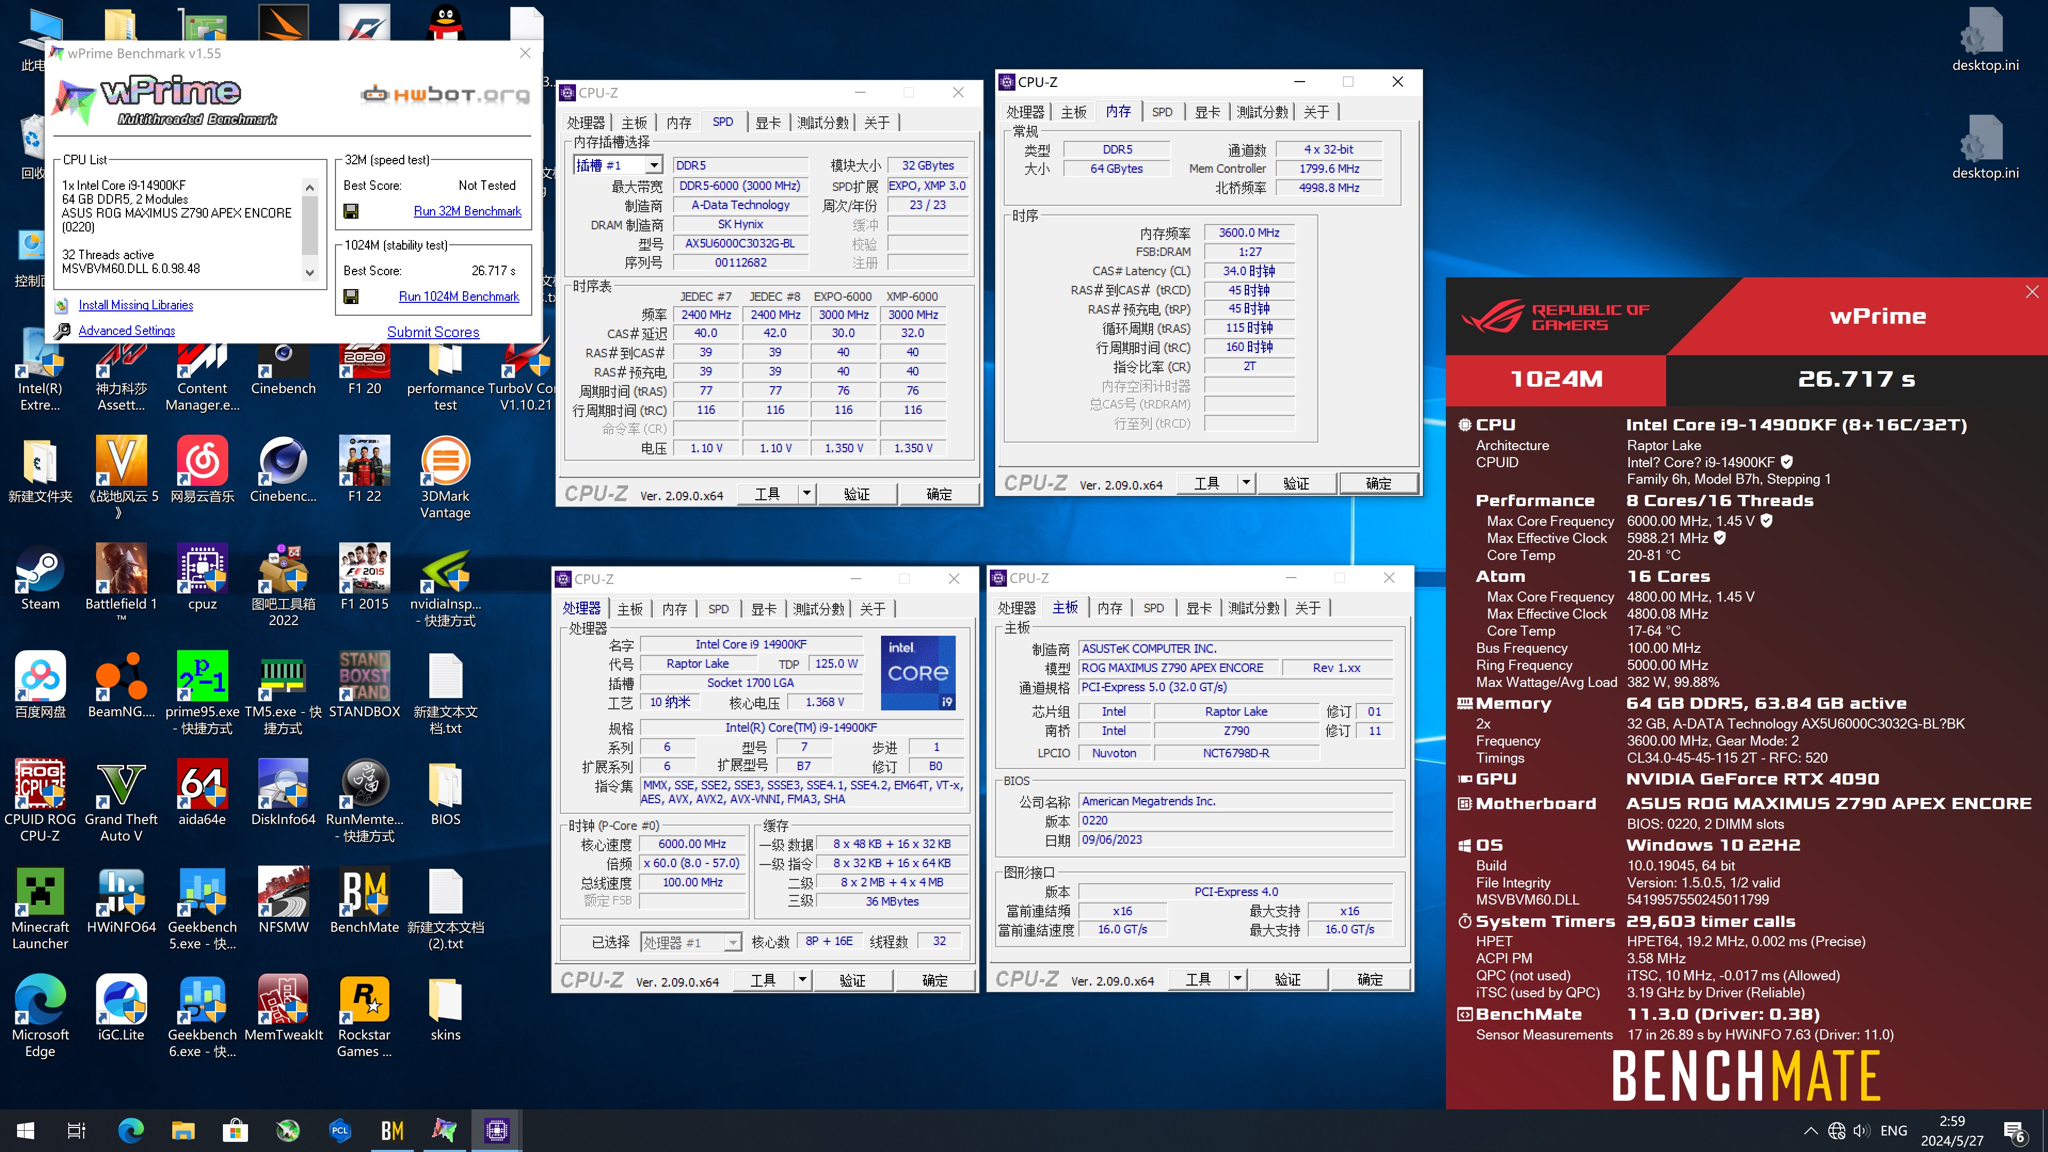Click the taskbar clock showing 2:59
The width and height of the screenshot is (2048, 1152).
click(x=1952, y=1131)
